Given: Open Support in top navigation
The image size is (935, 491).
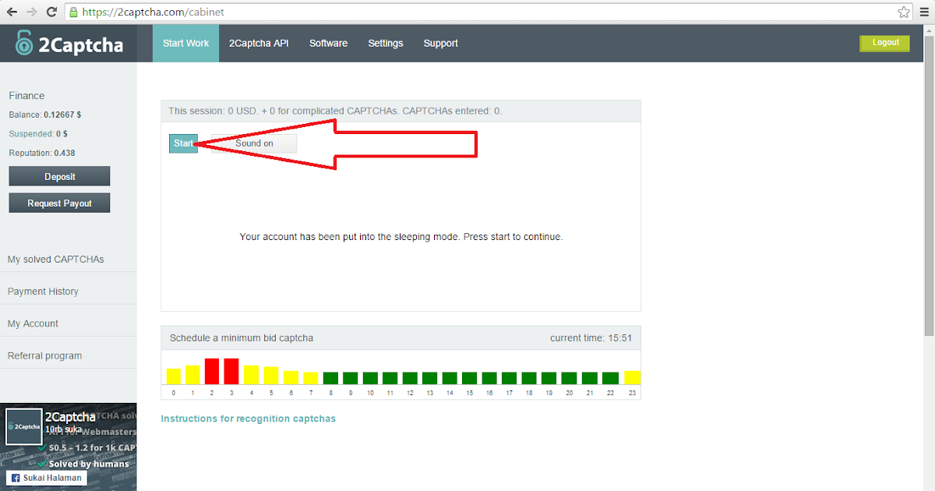Looking at the screenshot, I should pos(440,44).
